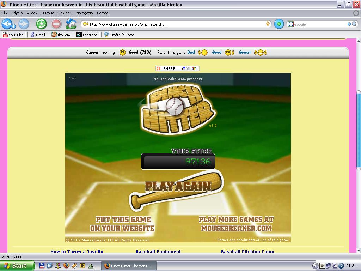Click the YouTube bookmark
361x271 pixels.
13,35
